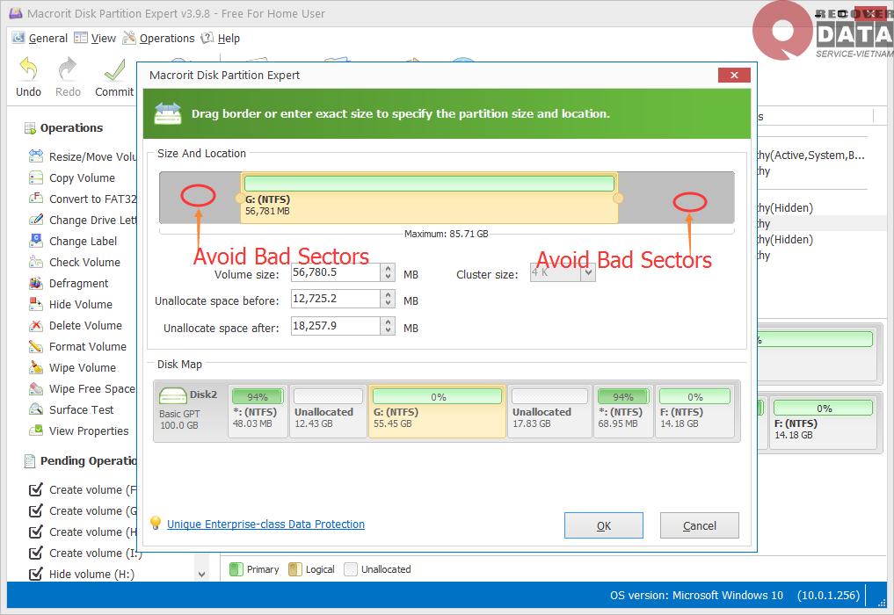Select the Wipe Free Space icon
Viewport: 894px width, 615px height.
click(x=36, y=388)
